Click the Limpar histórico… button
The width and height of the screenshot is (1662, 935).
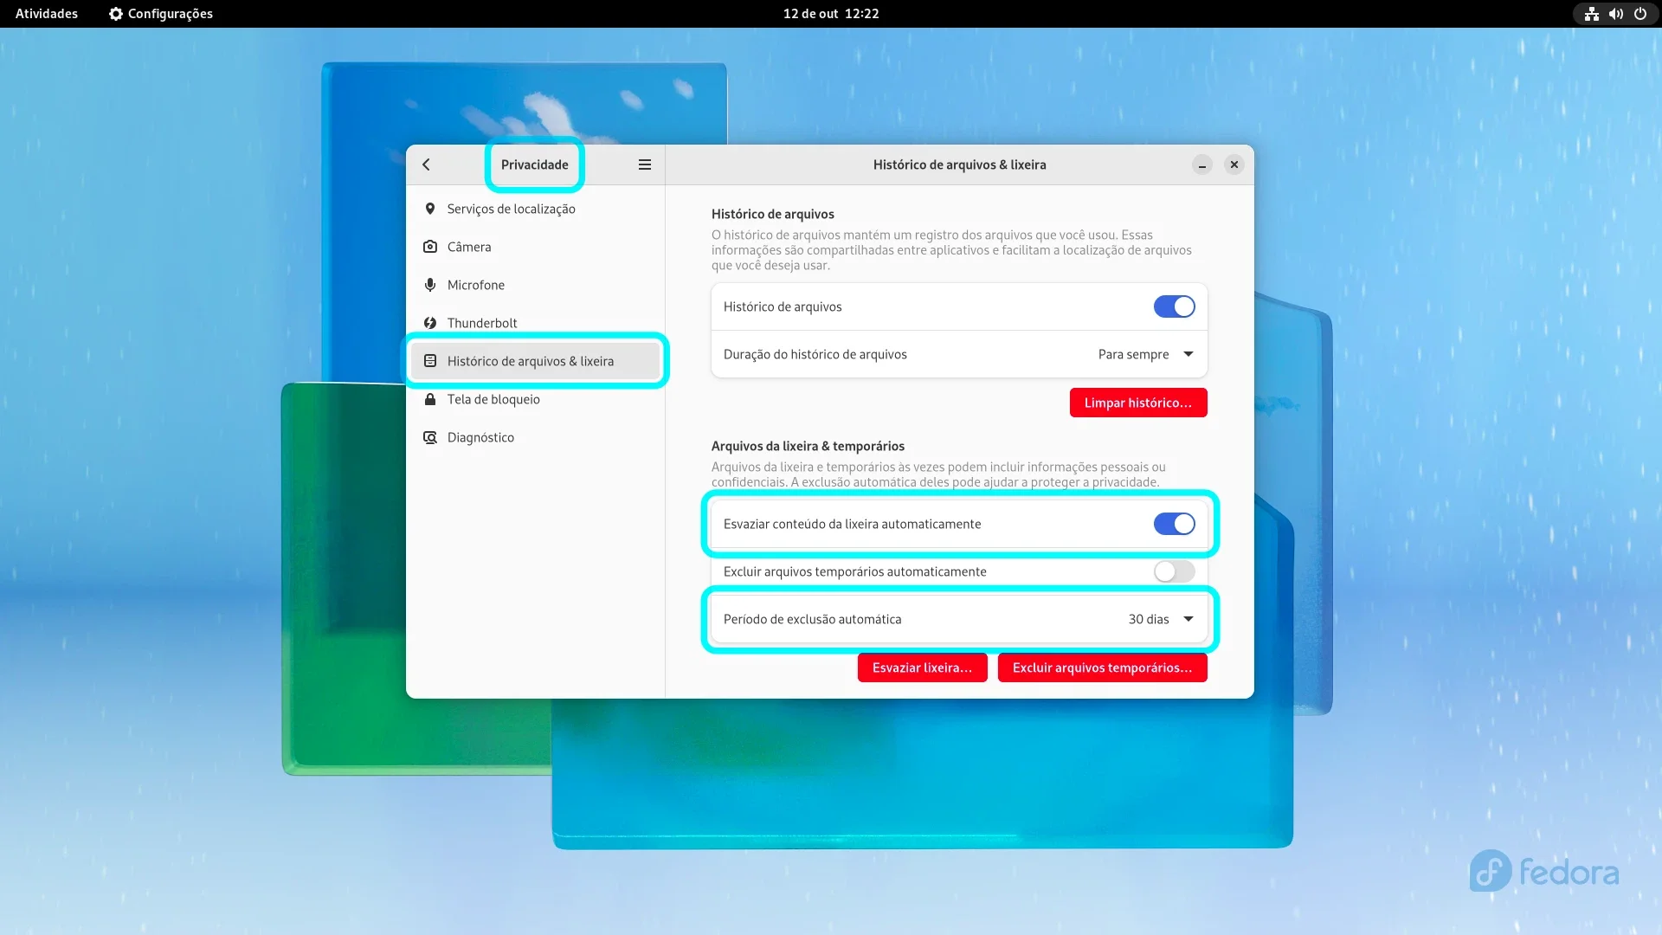pyautogui.click(x=1138, y=403)
